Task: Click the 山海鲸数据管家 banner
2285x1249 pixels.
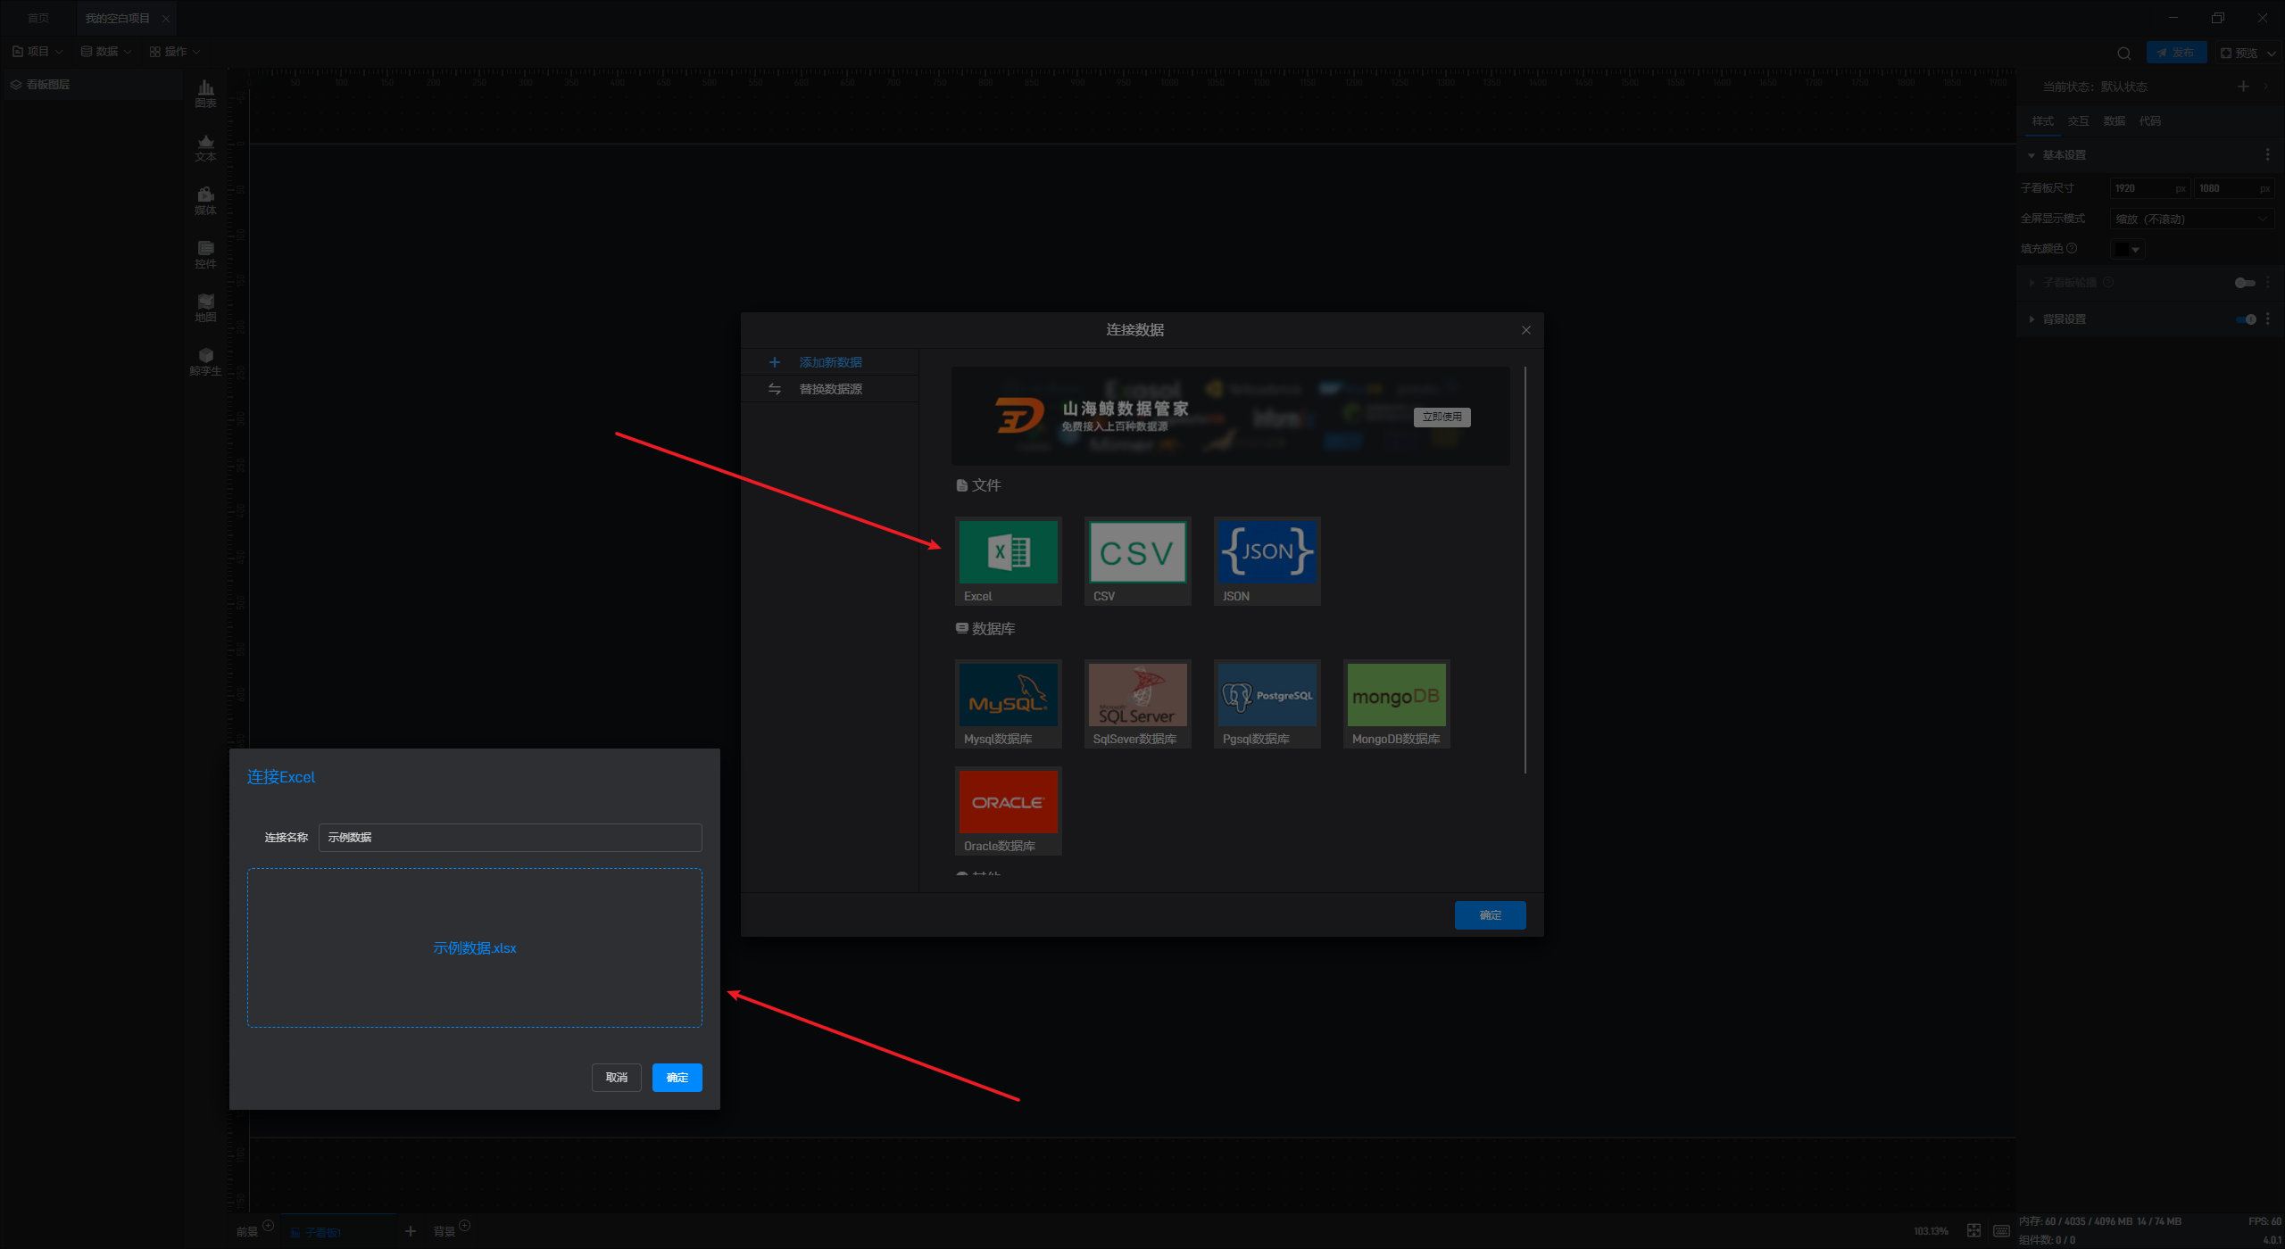Action: tap(1230, 416)
